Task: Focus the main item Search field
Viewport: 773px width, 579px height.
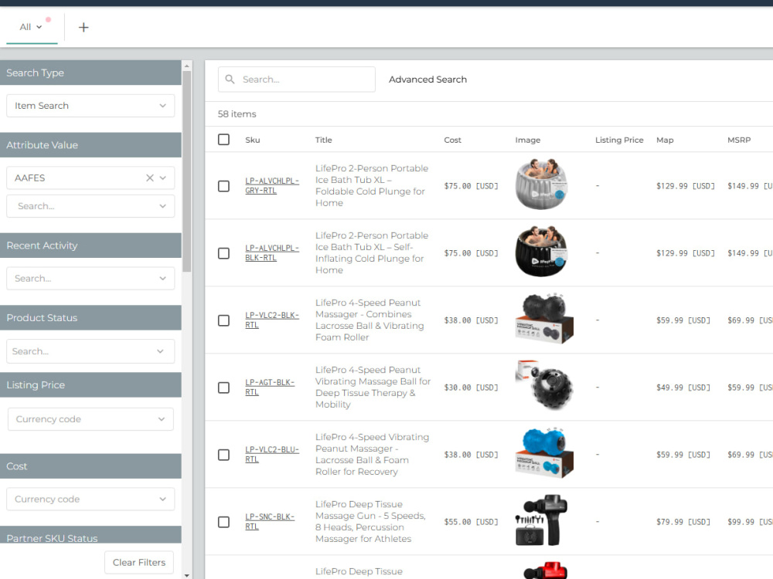Action: [x=297, y=80]
